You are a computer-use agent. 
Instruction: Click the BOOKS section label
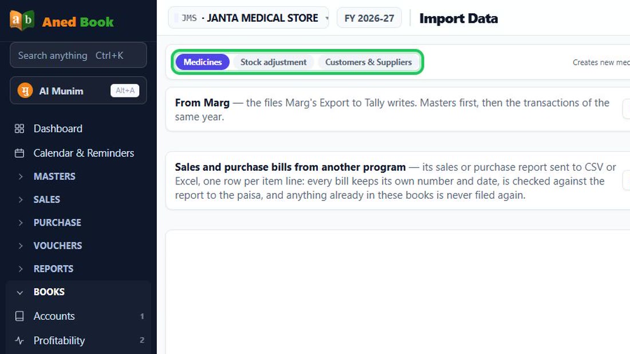click(49, 292)
